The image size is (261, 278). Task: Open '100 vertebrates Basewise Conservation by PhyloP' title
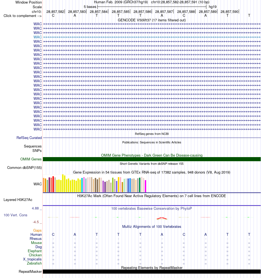[152, 208]
